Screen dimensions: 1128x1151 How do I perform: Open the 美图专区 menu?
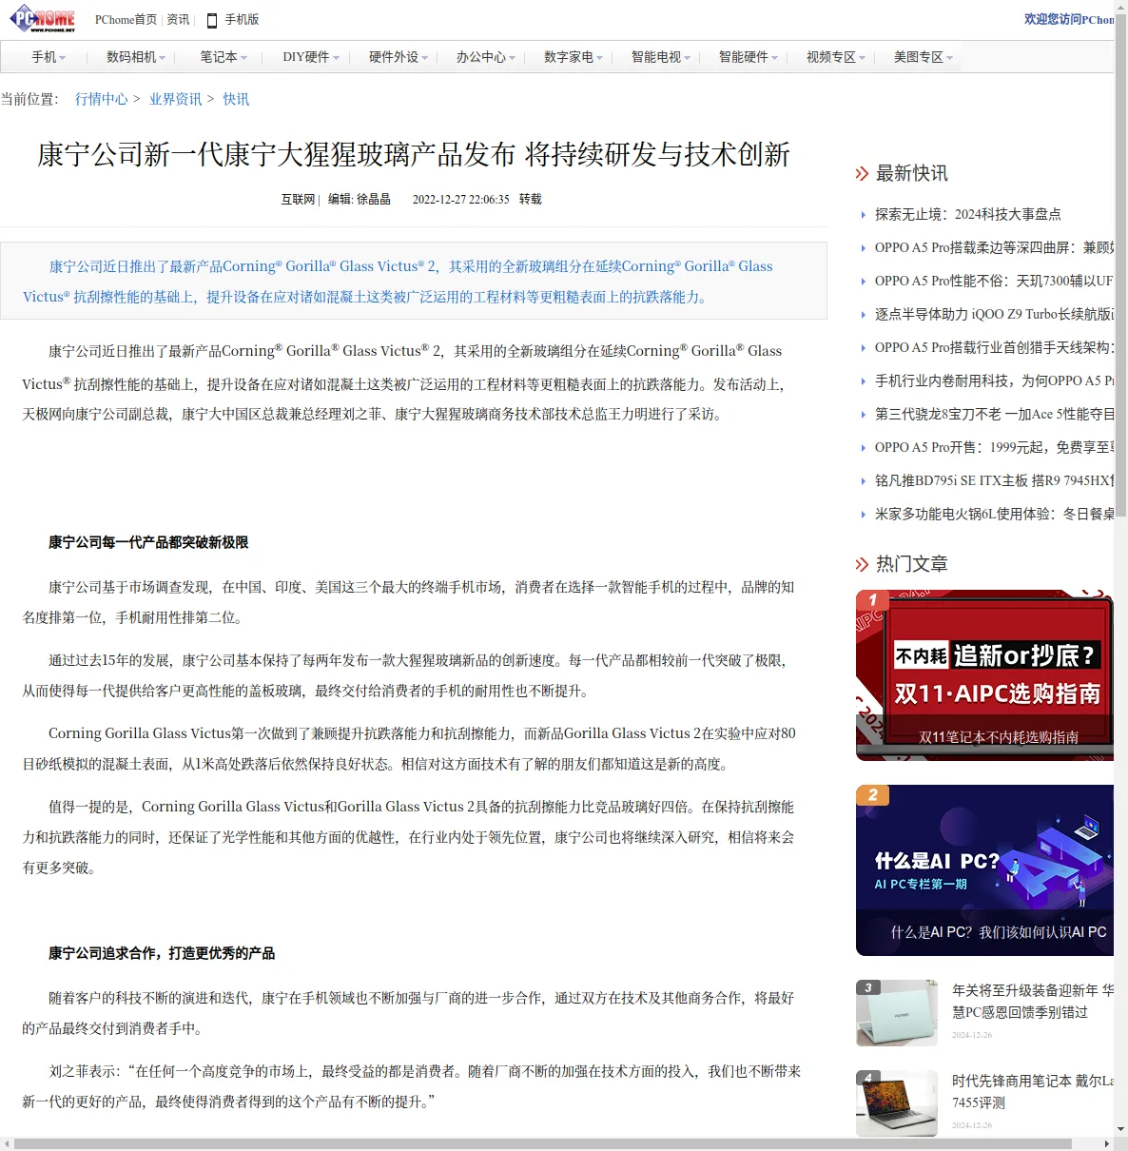click(x=924, y=57)
